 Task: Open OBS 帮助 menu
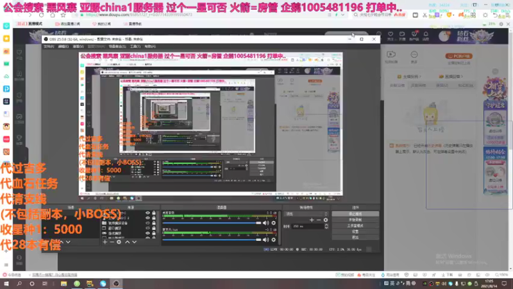(150, 46)
